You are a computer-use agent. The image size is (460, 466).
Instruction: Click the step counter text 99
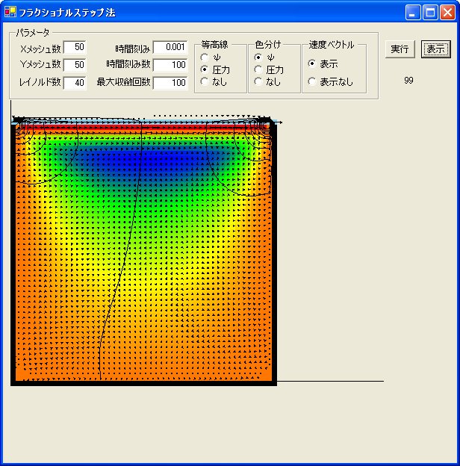(x=408, y=80)
